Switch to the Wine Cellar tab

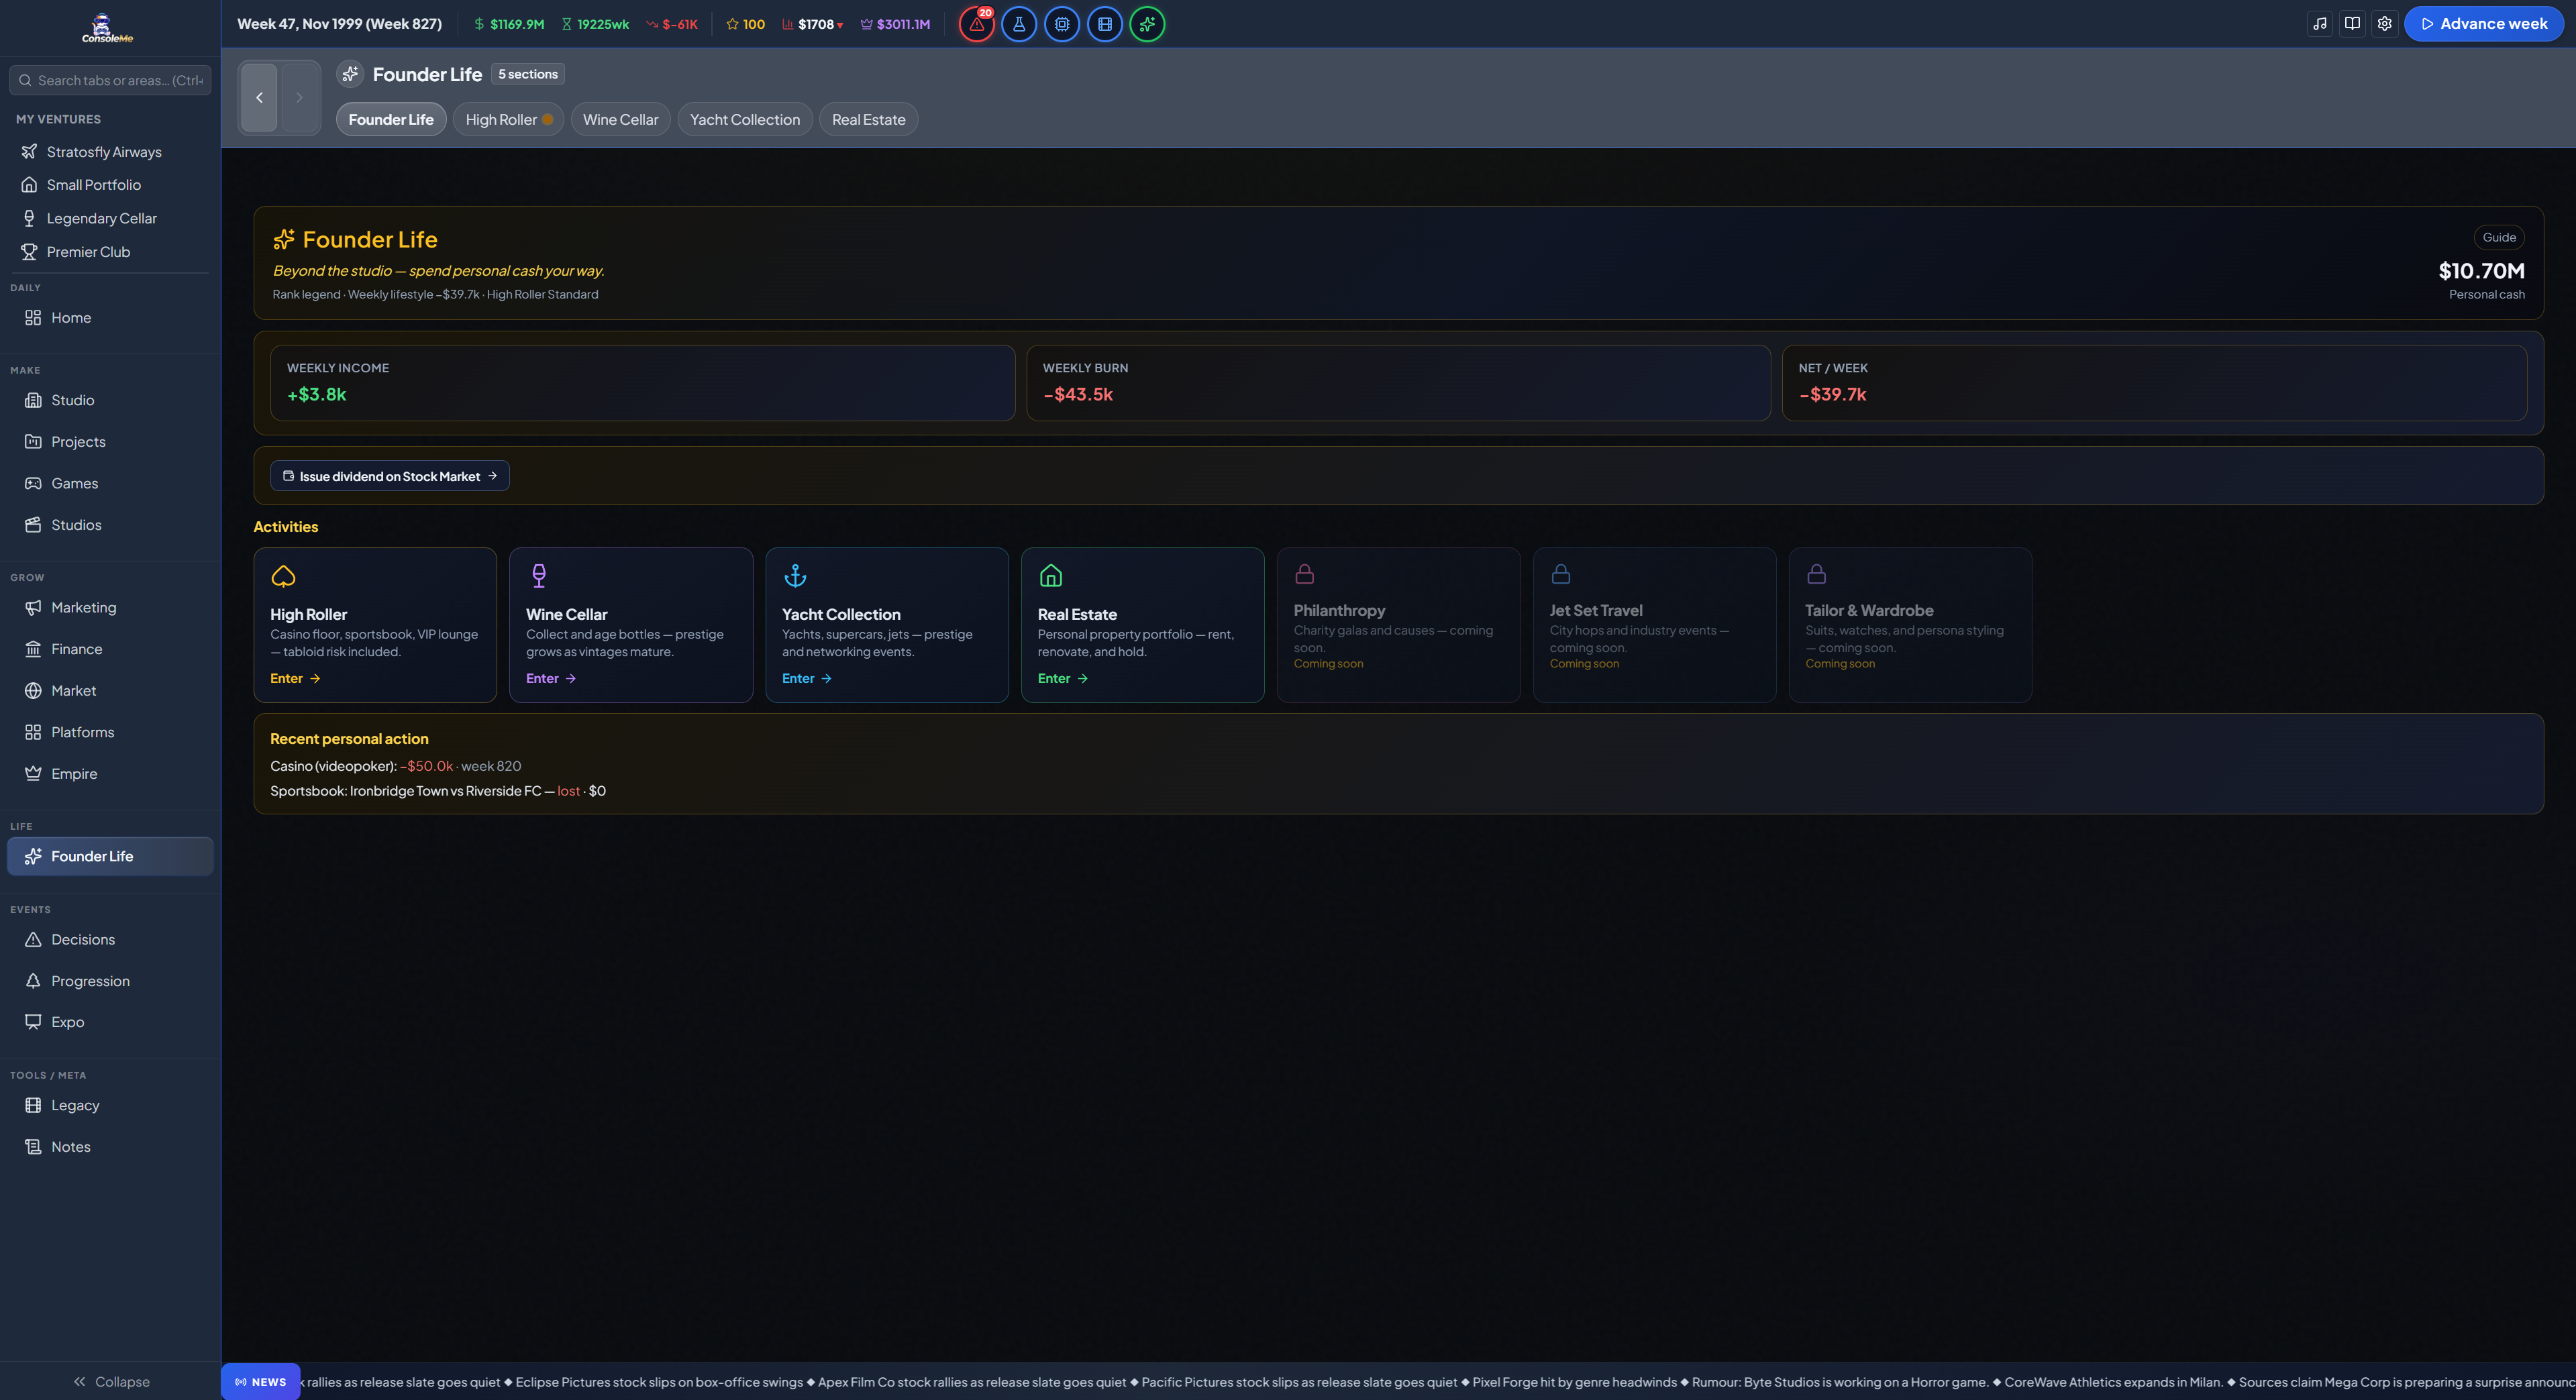click(620, 119)
